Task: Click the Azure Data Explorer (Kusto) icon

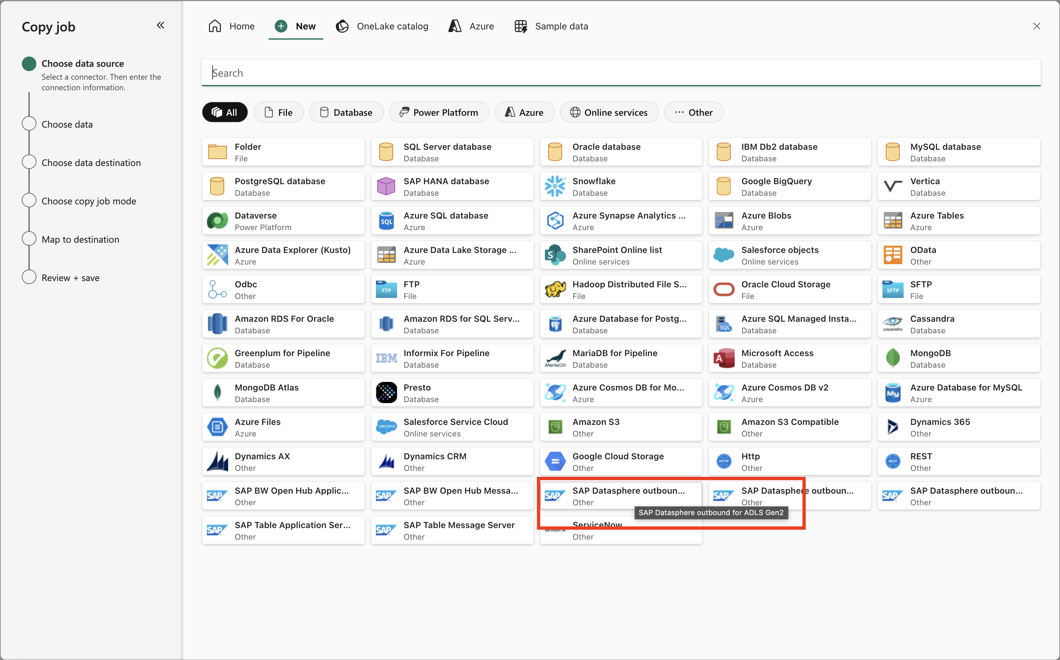Action: pos(217,255)
